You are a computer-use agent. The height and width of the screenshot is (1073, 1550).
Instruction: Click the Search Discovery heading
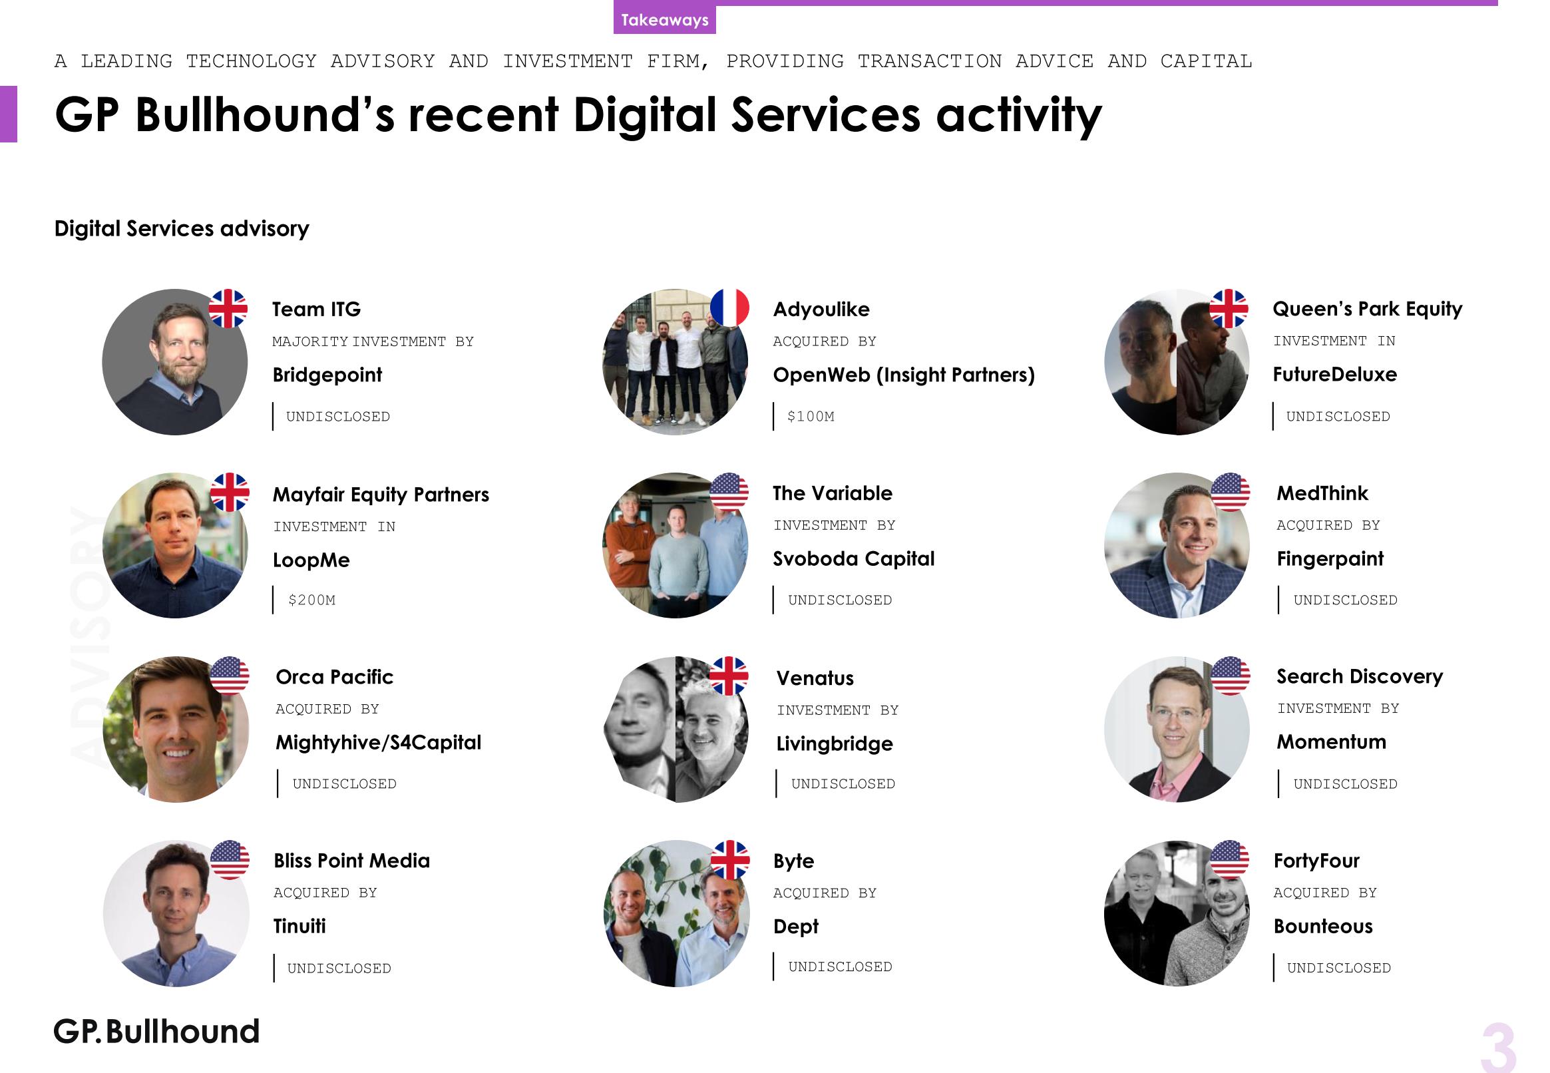pyautogui.click(x=1359, y=676)
